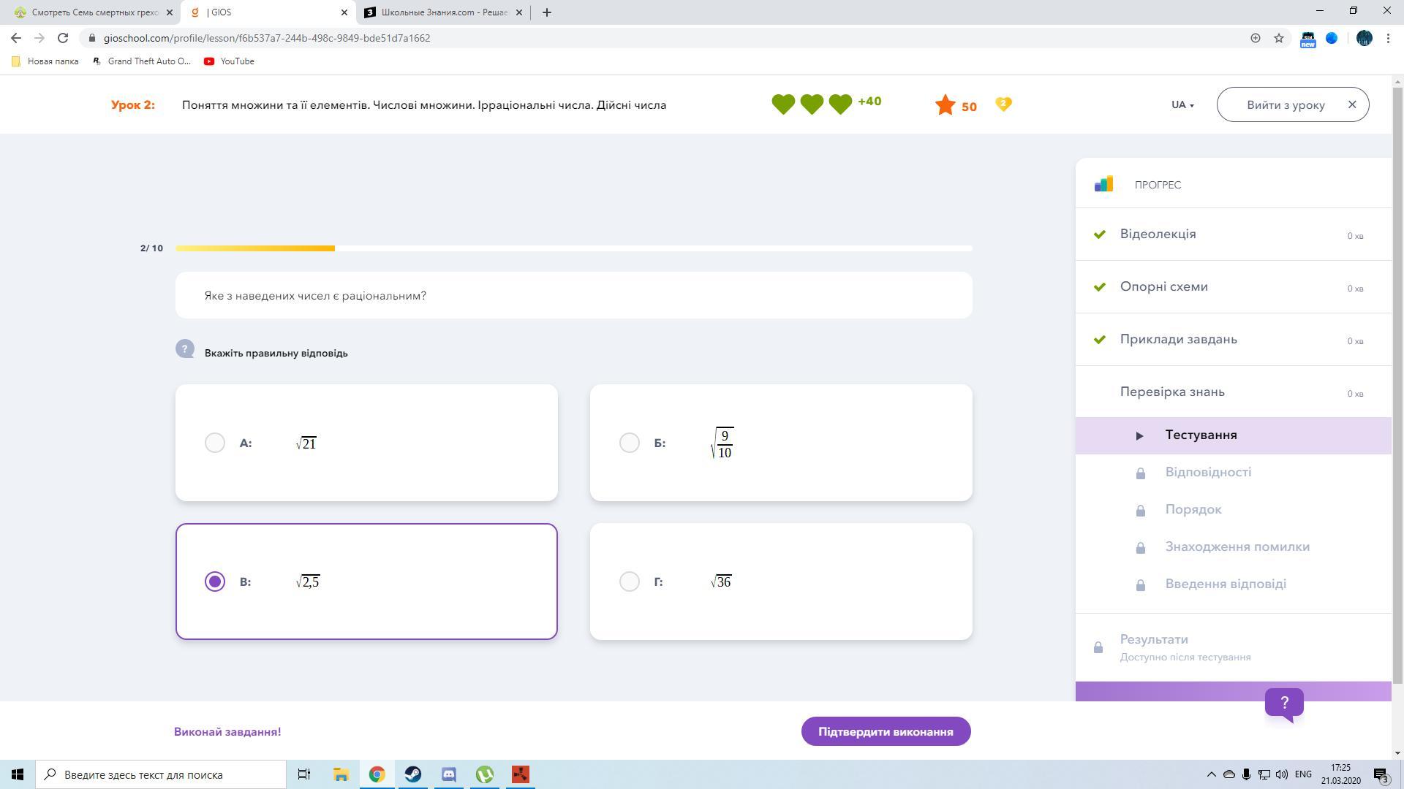Open Discord from the Windows taskbar

[x=448, y=774]
